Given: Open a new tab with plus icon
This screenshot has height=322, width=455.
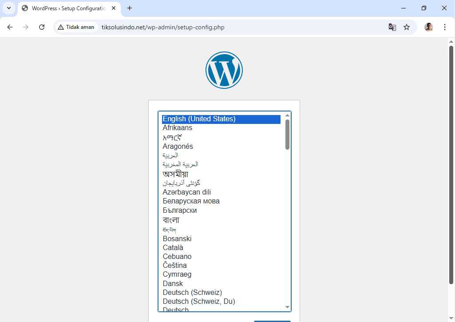Looking at the screenshot, I should (130, 8).
